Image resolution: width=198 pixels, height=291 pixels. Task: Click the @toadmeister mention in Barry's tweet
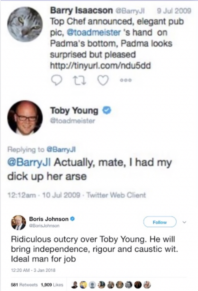pos(94,33)
